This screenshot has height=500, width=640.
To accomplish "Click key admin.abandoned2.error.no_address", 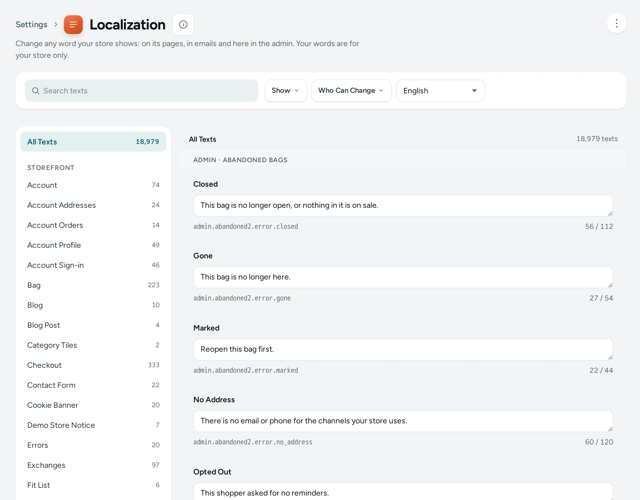I will [x=253, y=442].
